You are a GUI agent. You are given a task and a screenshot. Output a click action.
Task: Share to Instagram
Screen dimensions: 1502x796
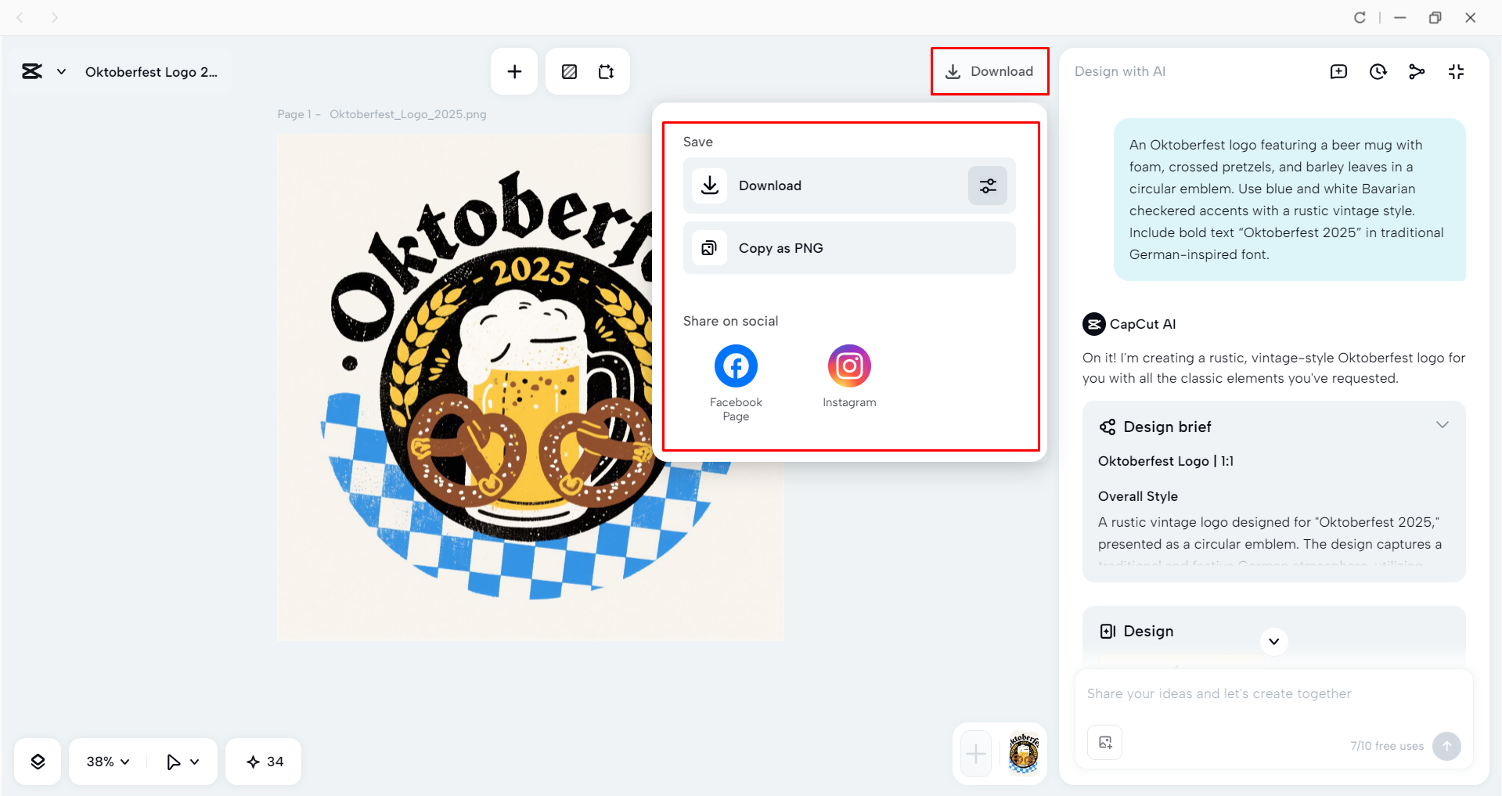coord(849,376)
